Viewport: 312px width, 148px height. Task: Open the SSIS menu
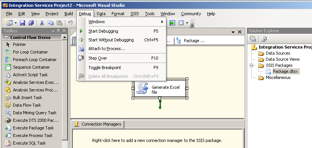pos(135,14)
